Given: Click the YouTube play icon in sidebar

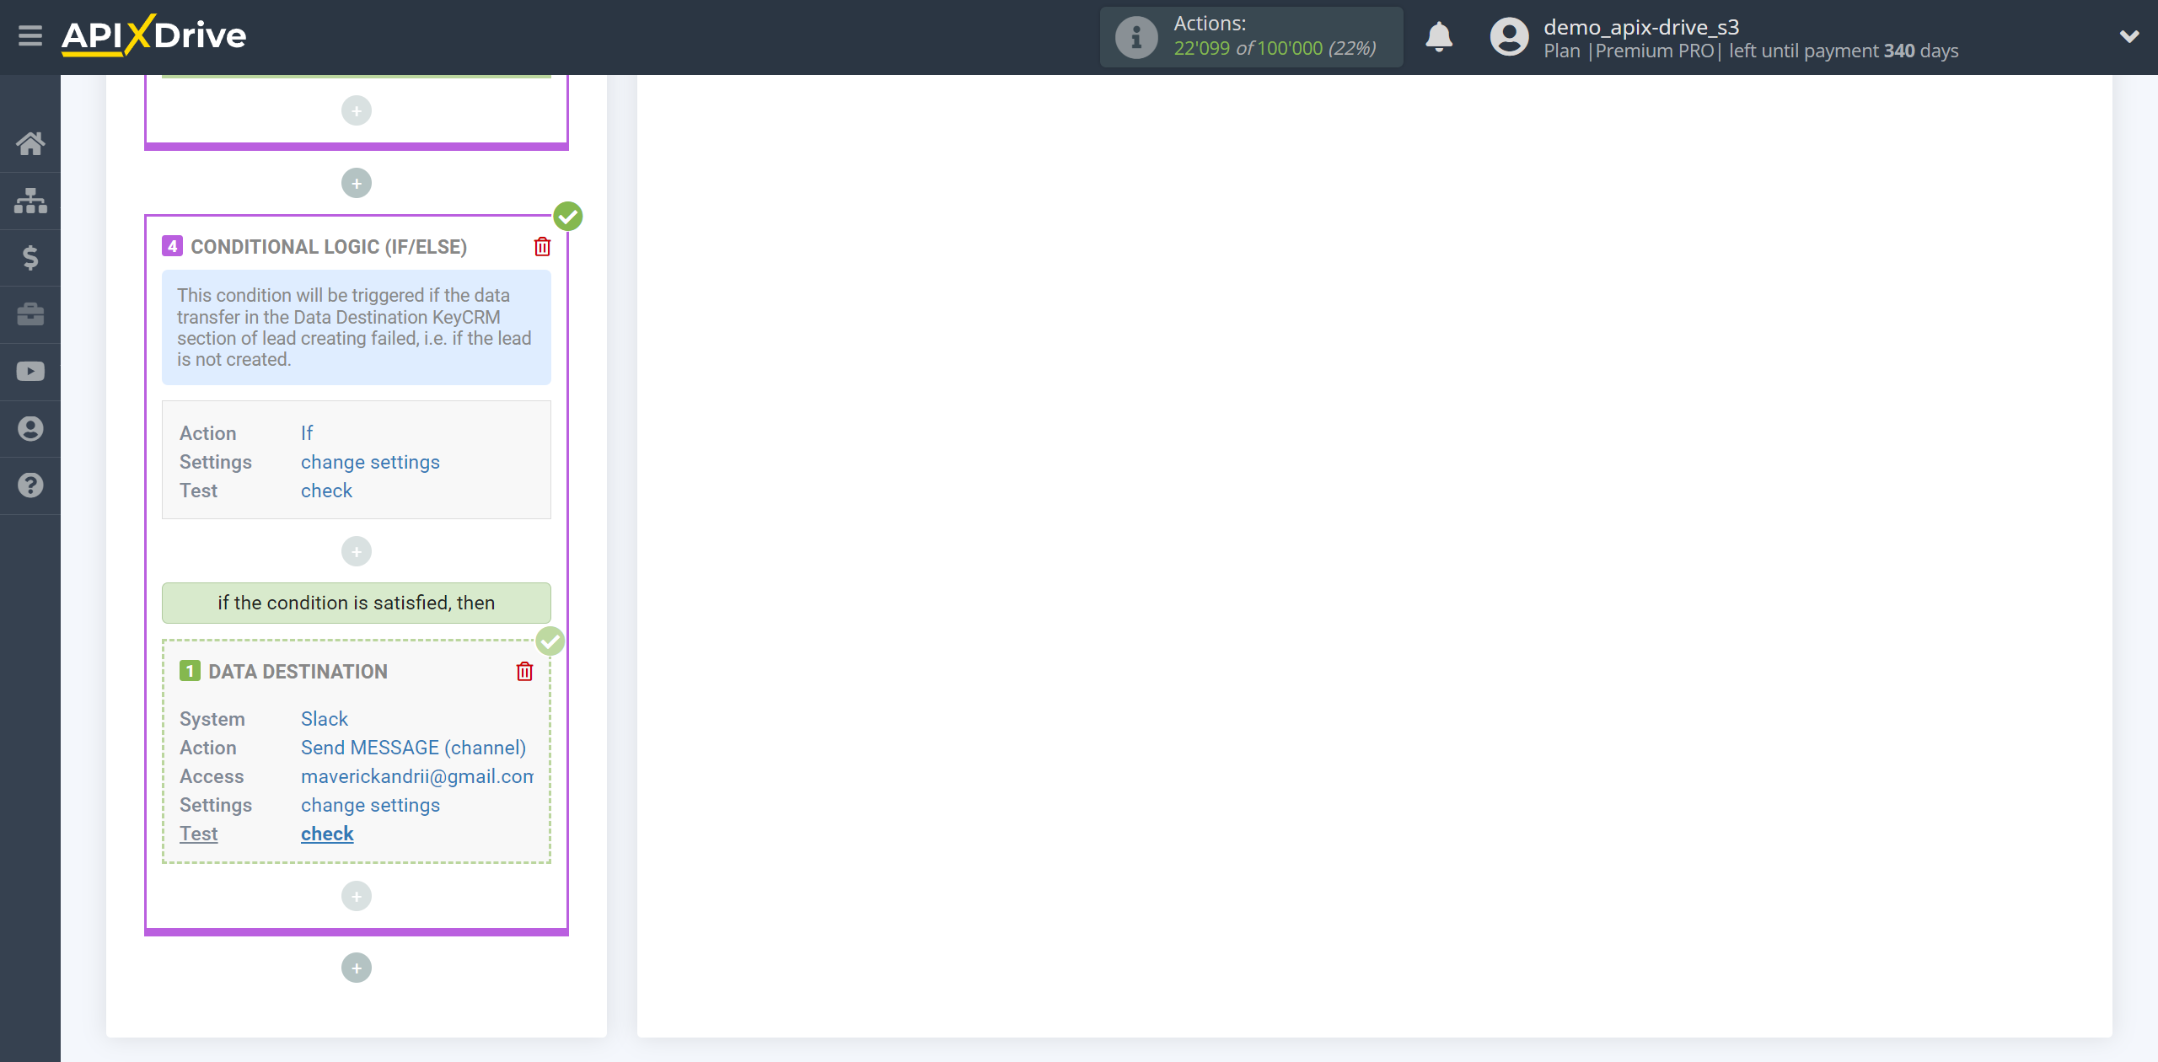Looking at the screenshot, I should [x=30, y=372].
